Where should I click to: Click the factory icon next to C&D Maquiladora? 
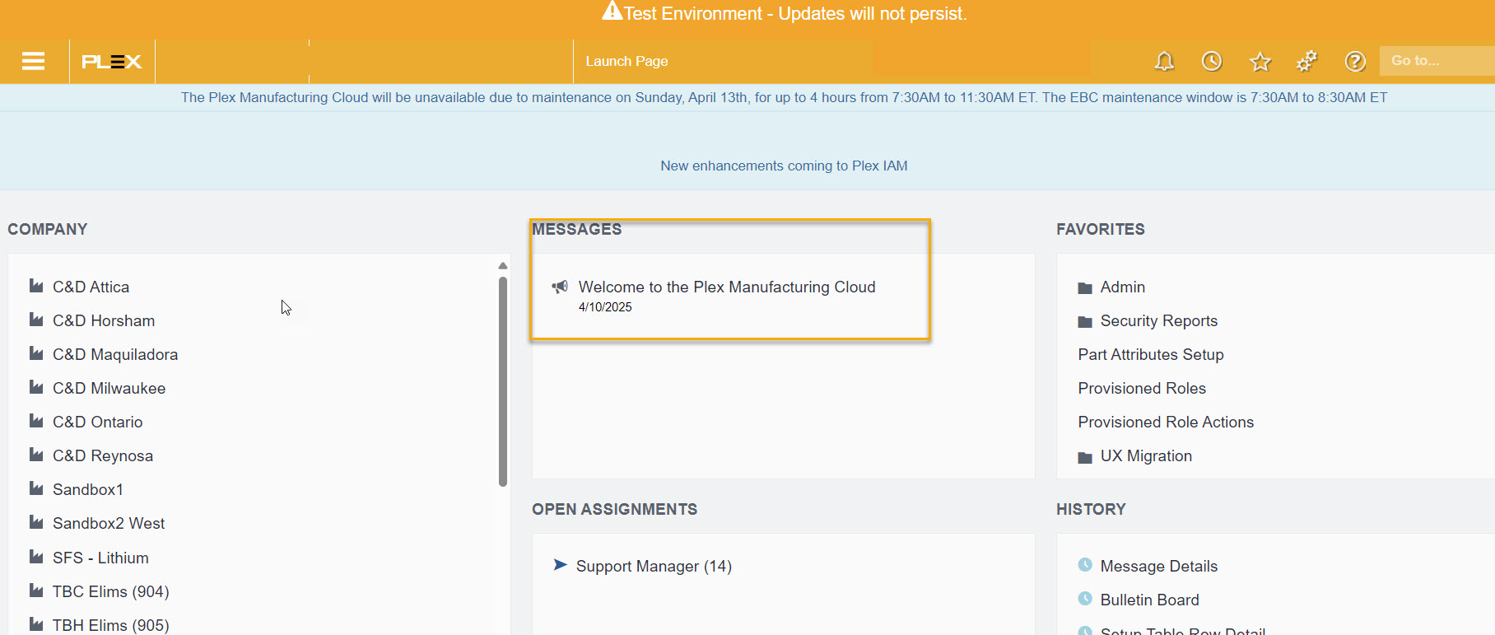36,353
